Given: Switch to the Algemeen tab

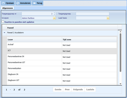Looking at the screenshot, I should (x=8, y=8).
